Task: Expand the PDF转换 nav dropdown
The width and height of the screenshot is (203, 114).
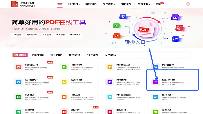Action: (74, 4)
